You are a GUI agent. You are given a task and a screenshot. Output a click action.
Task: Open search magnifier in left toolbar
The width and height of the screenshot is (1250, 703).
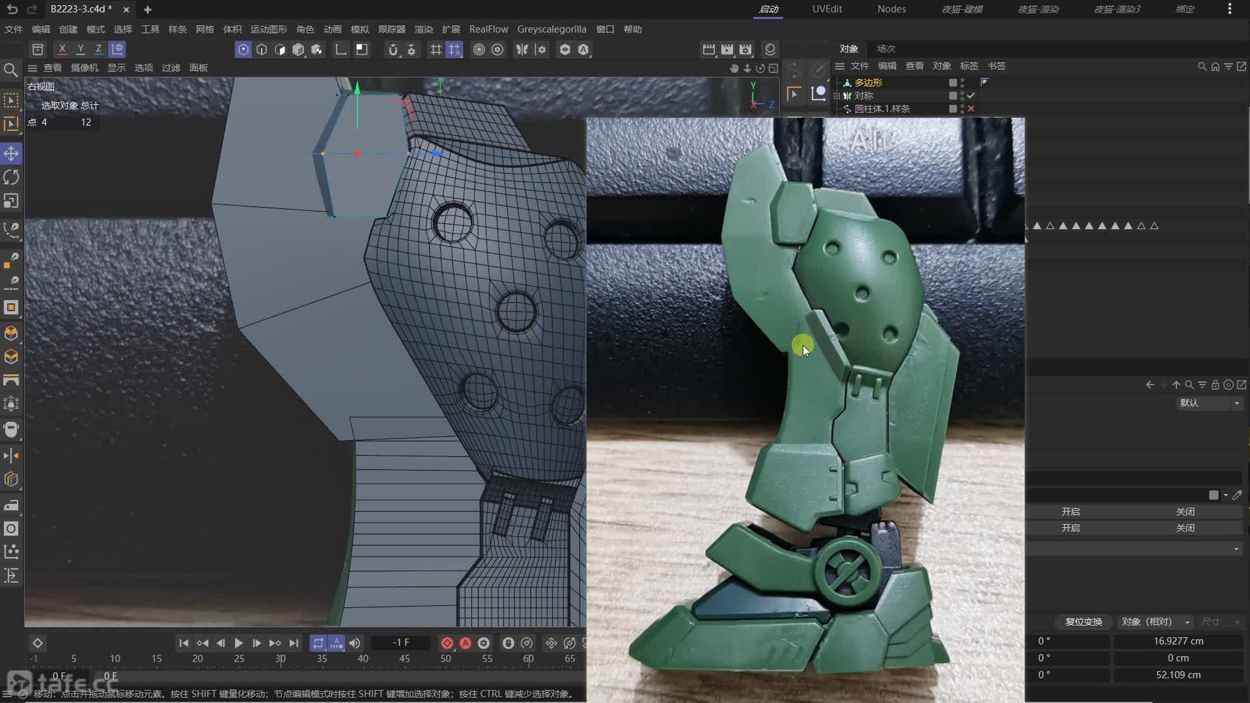[x=11, y=70]
